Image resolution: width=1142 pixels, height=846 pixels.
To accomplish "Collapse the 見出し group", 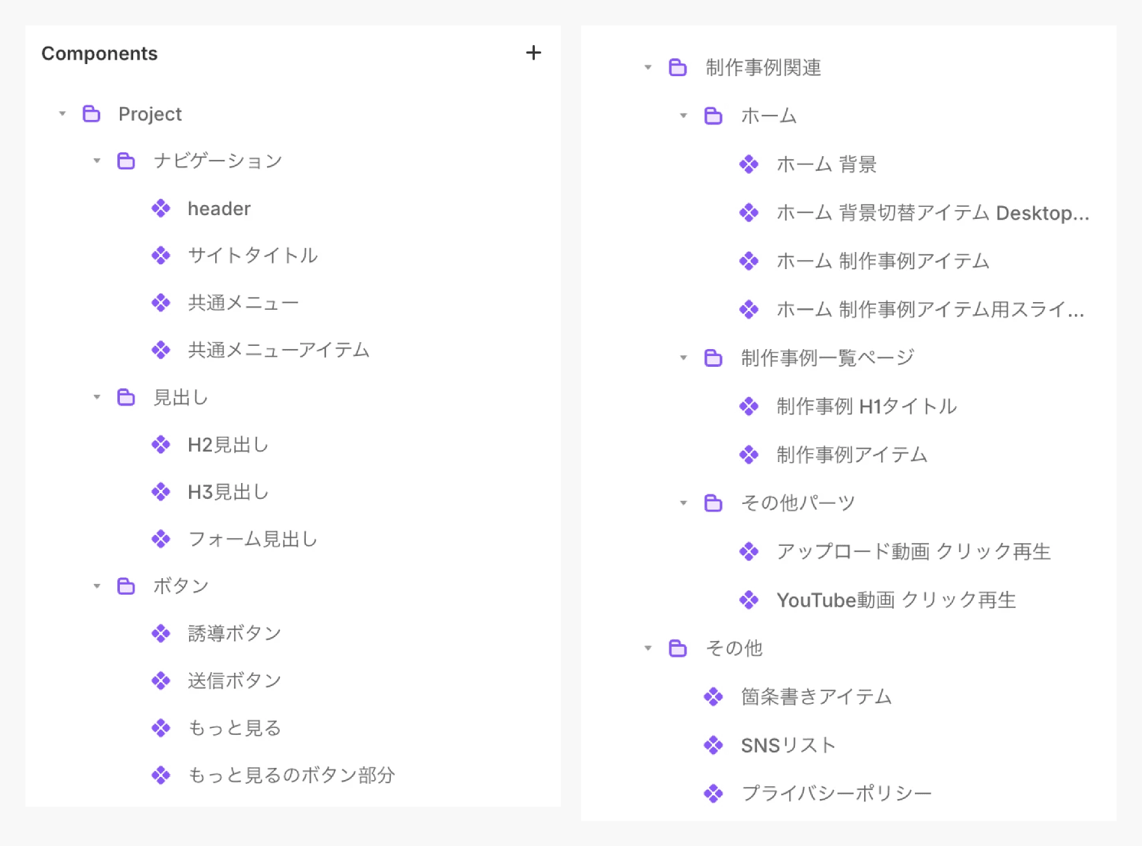I will tap(97, 397).
